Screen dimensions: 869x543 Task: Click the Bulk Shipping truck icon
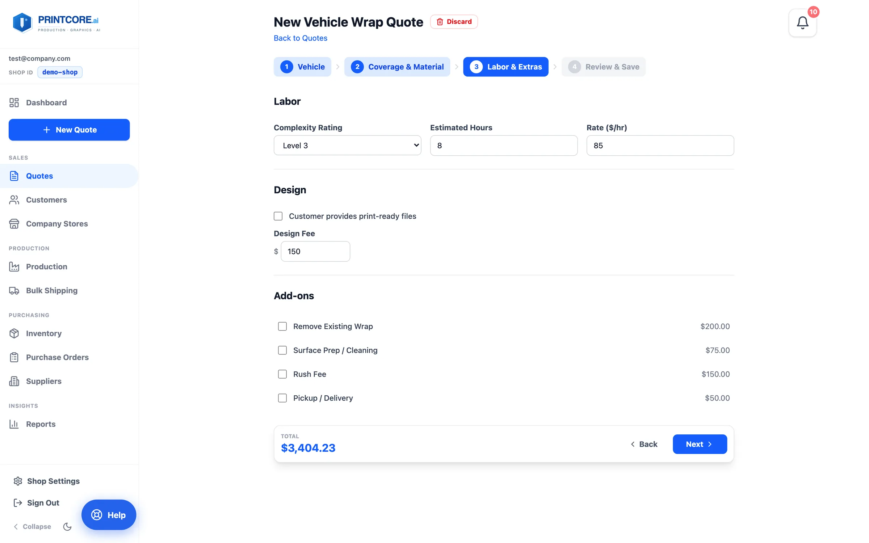tap(14, 290)
